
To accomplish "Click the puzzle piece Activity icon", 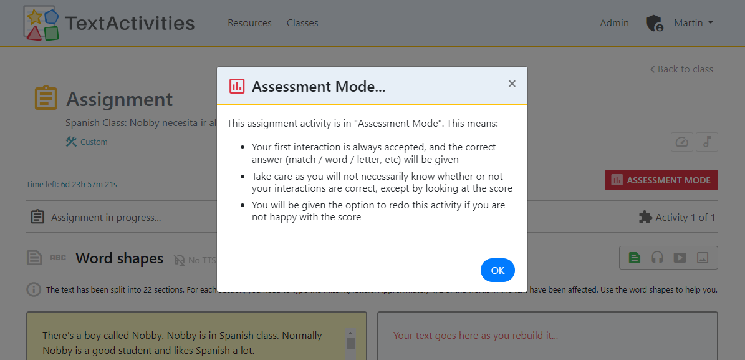I will (x=645, y=218).
